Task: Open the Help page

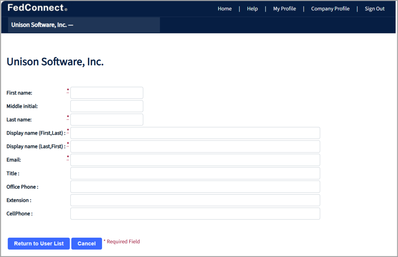Action: [252, 9]
